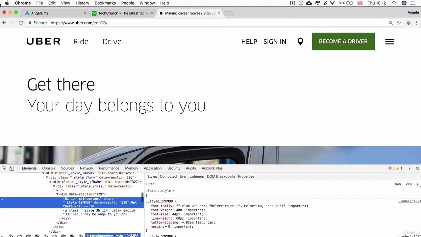The width and height of the screenshot is (421, 237).
Task: Click the BECOME A DRIVER button
Action: 343,41
